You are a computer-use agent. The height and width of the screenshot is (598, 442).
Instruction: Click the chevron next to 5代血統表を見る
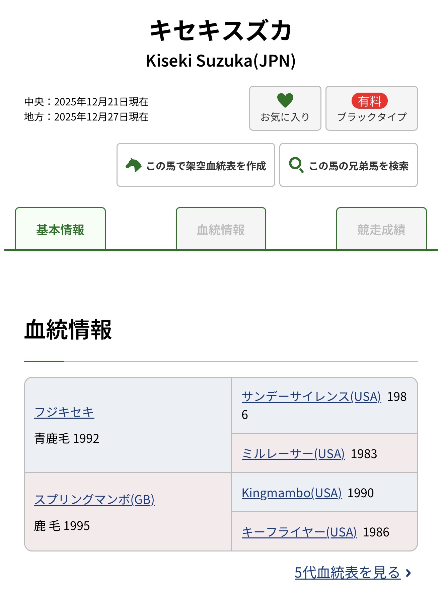click(x=408, y=573)
